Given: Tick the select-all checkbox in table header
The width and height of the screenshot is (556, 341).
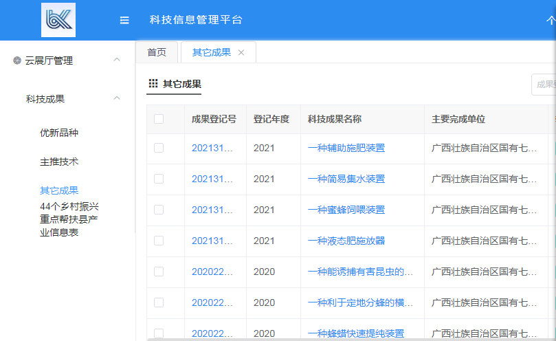Looking at the screenshot, I should pos(159,119).
